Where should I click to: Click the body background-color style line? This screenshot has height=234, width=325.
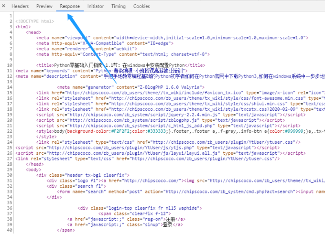(x=181, y=131)
